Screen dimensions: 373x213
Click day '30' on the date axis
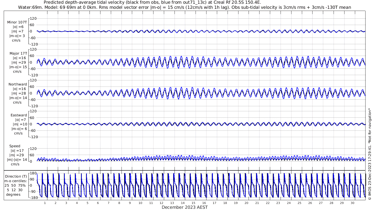[x=352, y=203]
